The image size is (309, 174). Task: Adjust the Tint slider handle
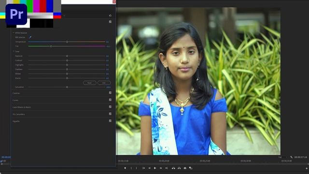coord(51,46)
